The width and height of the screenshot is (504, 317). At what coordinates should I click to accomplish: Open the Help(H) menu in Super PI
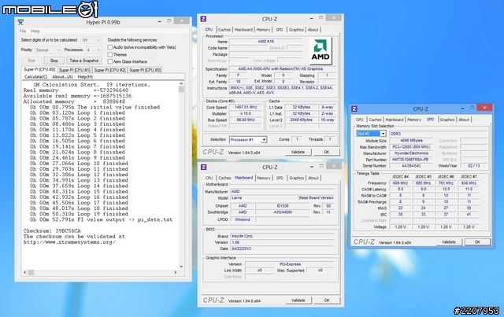pyautogui.click(x=85, y=77)
